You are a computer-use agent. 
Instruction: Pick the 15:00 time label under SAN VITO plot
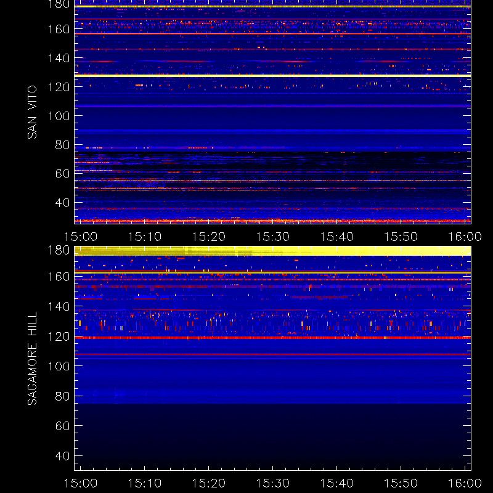[81, 237]
